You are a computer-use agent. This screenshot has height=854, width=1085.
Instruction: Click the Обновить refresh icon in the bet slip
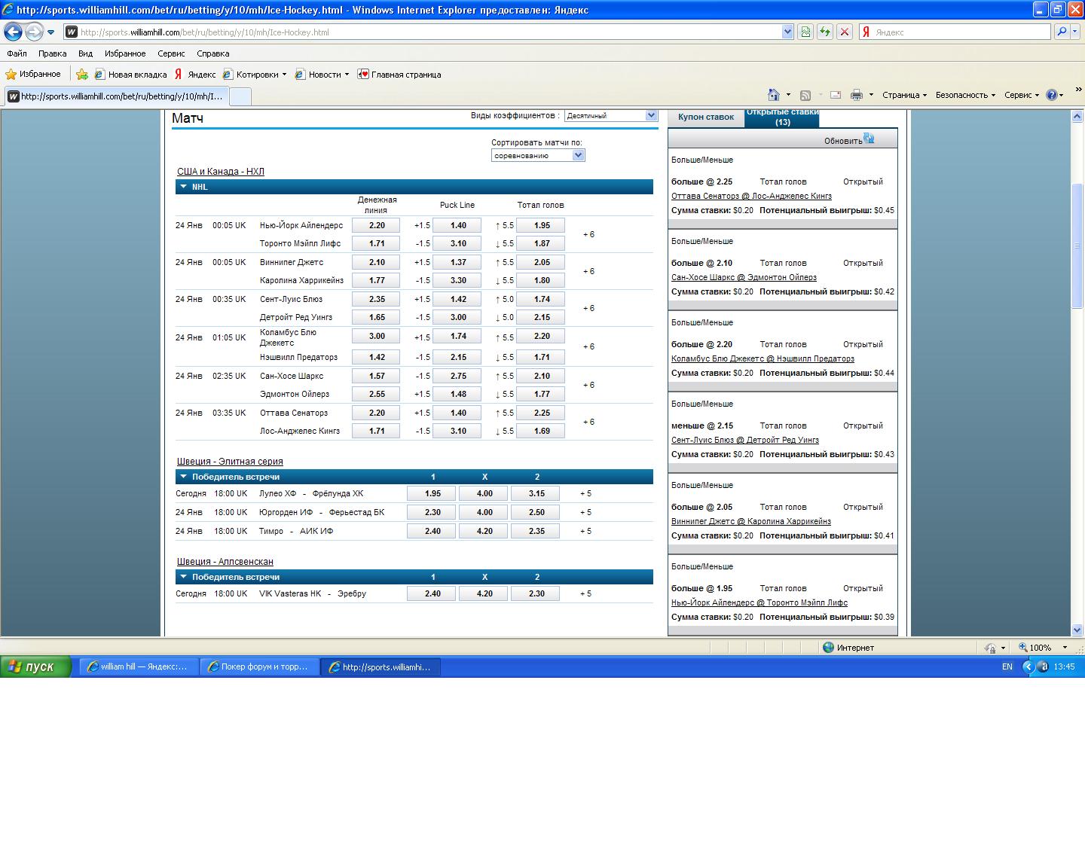tap(869, 139)
